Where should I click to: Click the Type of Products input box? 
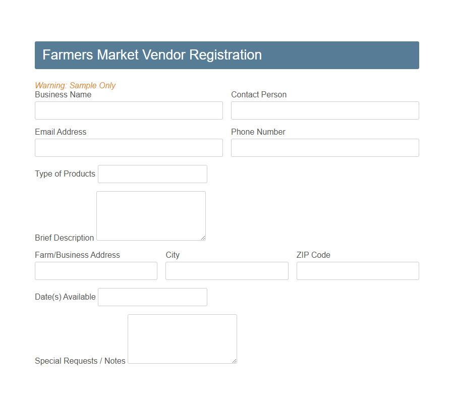[152, 174]
